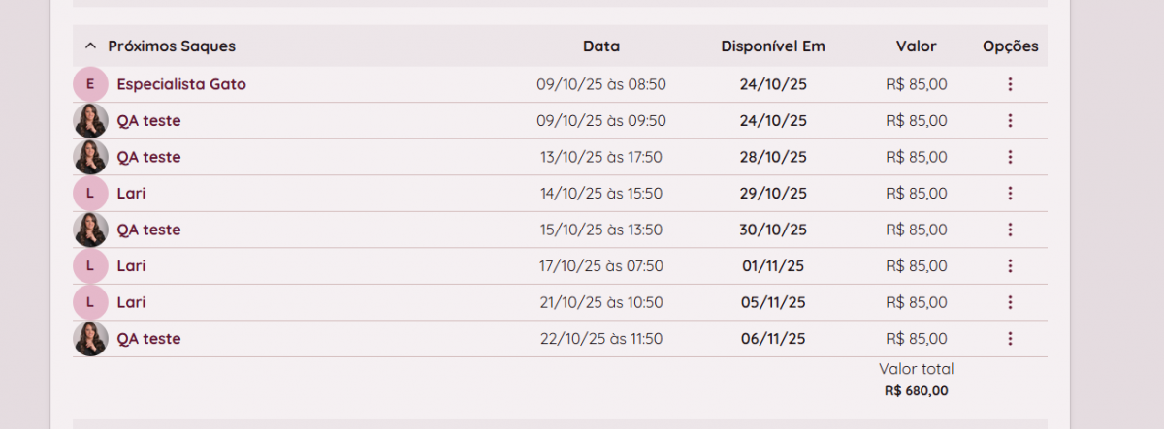Click QA teste photo in 09/10/25 row
Image resolution: width=1164 pixels, height=429 pixels.
tap(90, 121)
